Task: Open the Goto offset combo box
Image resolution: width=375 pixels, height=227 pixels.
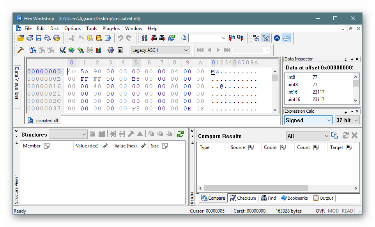Action: [207, 38]
